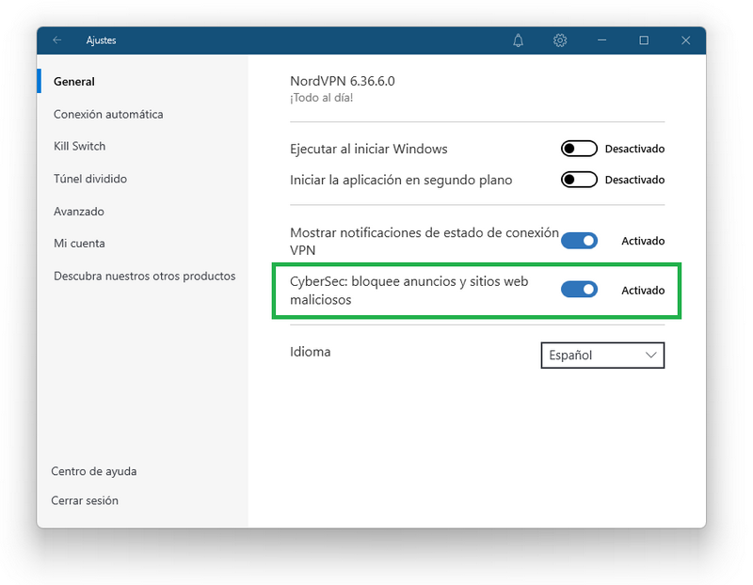Image resolution: width=753 pixels, height=585 pixels.
Task: Open Túnel dividido settings
Action: pyautogui.click(x=90, y=179)
